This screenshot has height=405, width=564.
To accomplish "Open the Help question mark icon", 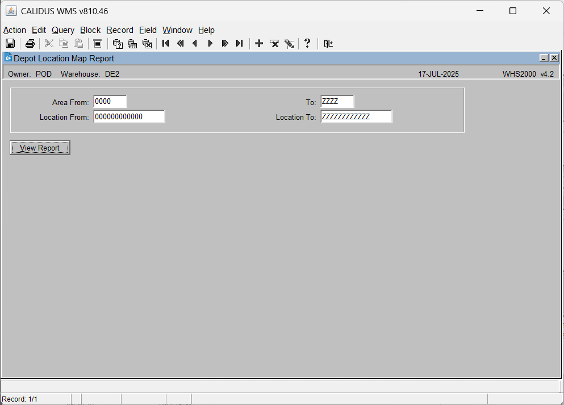I will 307,44.
